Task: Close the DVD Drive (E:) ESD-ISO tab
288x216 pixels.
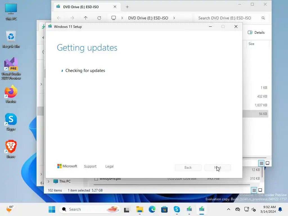Action: pyautogui.click(x=115, y=7)
